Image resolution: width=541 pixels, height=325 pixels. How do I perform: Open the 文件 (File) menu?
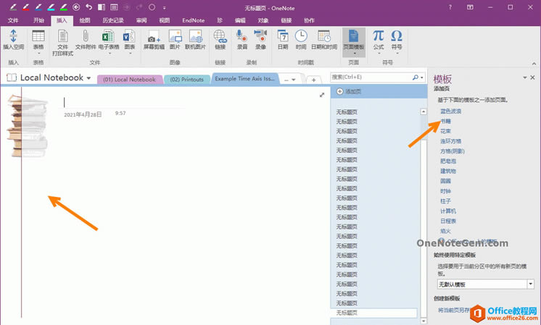tap(13, 20)
